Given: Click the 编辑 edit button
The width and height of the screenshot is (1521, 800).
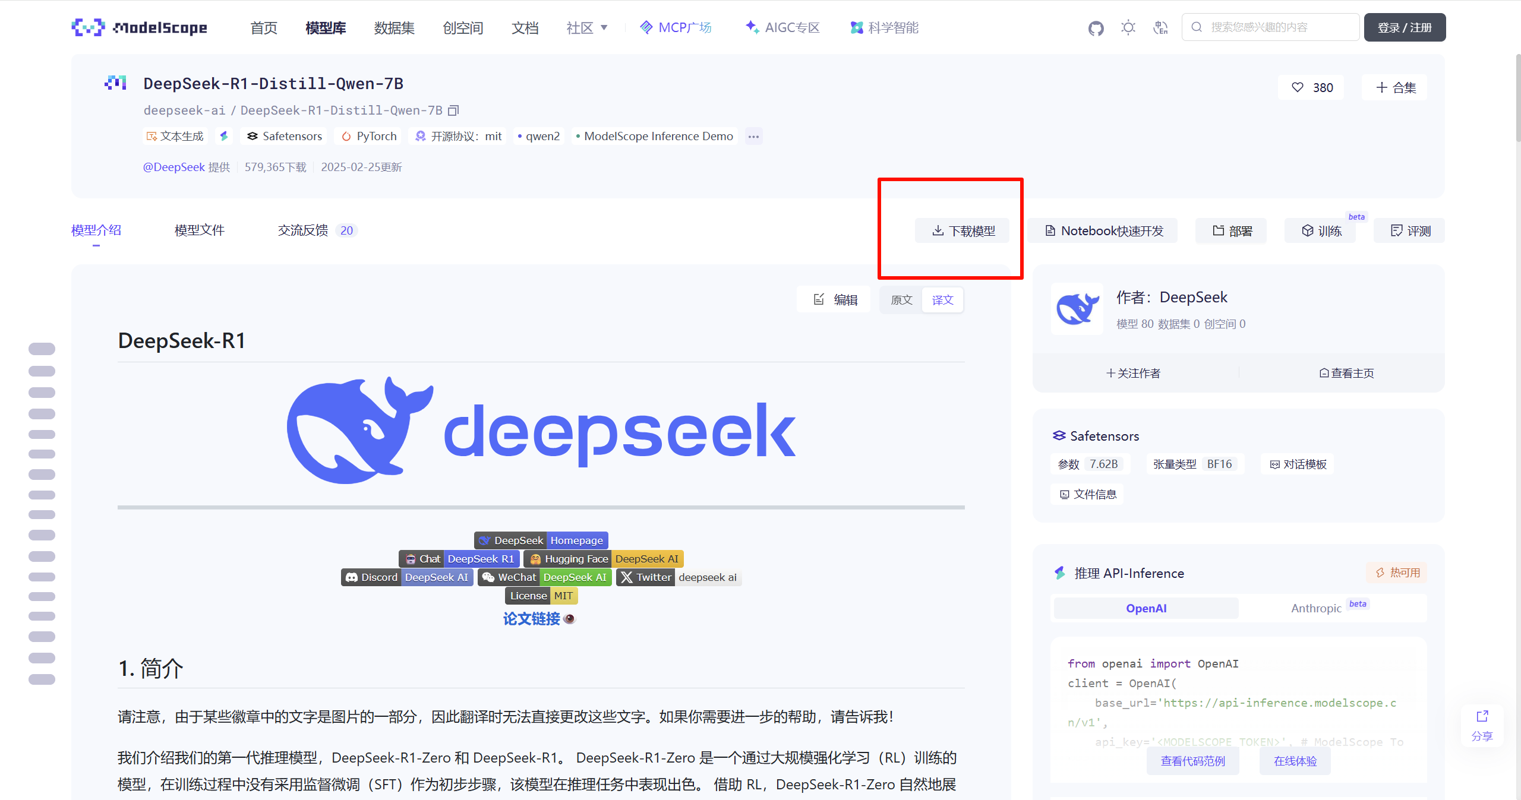Looking at the screenshot, I should [835, 300].
